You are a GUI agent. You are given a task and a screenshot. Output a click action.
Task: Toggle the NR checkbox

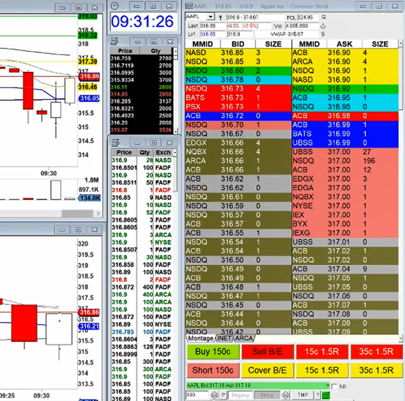pos(334,387)
